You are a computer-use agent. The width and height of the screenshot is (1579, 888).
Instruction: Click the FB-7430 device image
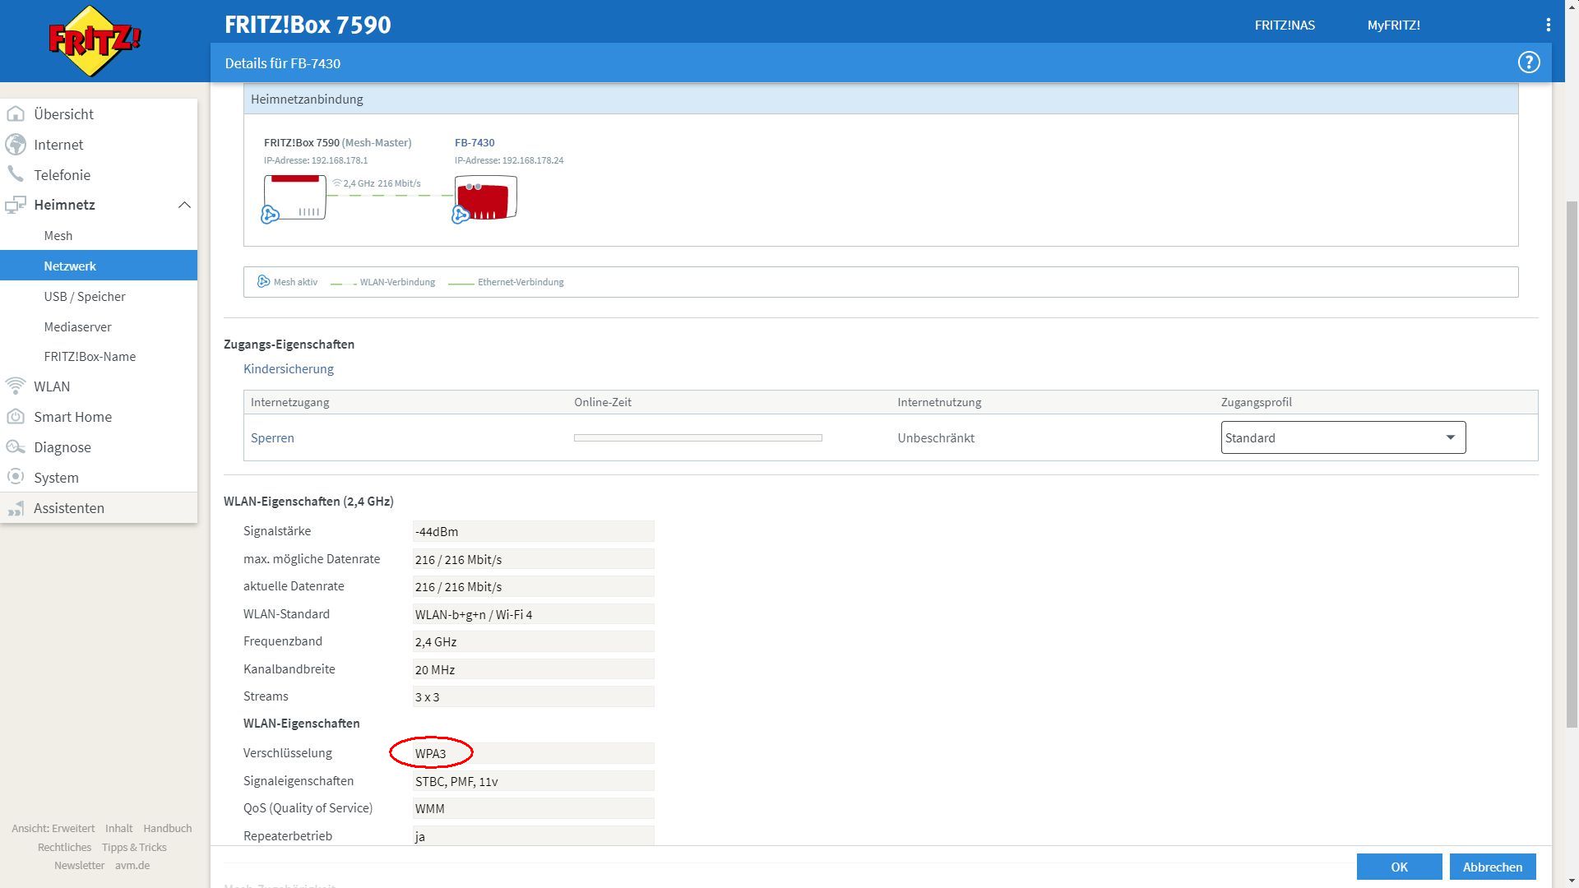coord(486,198)
